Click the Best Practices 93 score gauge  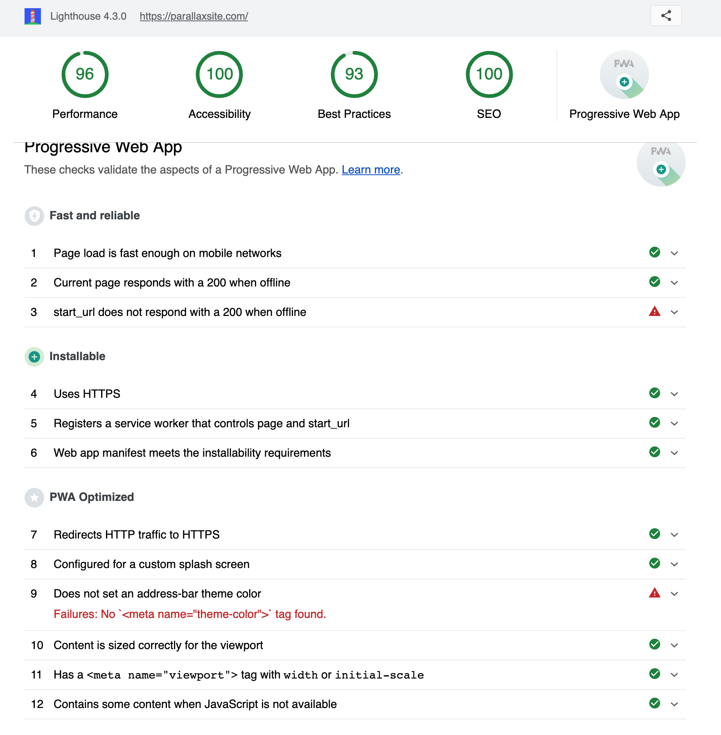click(x=354, y=74)
